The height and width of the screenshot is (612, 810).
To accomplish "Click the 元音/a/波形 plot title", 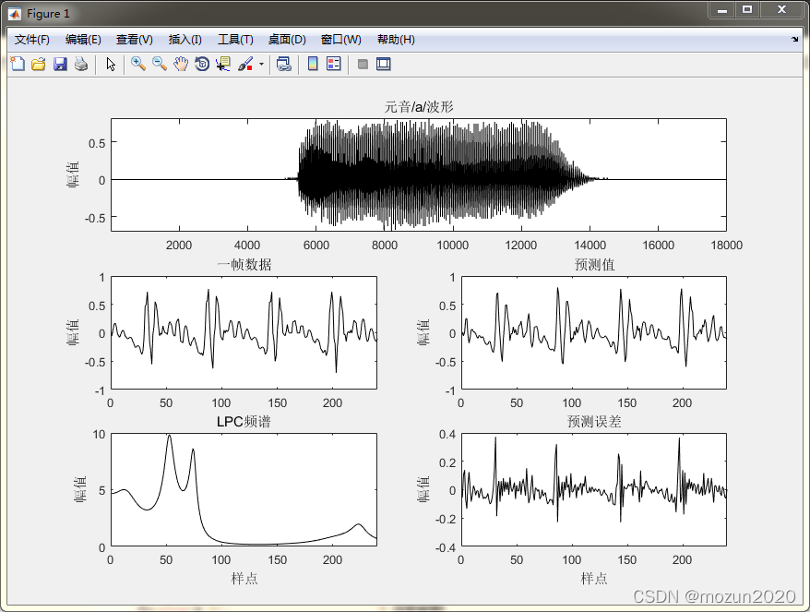I will [x=419, y=107].
